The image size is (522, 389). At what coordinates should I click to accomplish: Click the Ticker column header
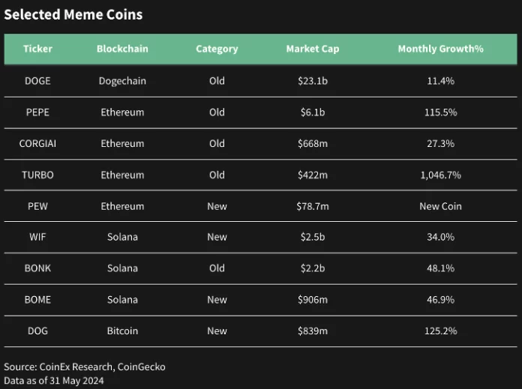pos(37,49)
